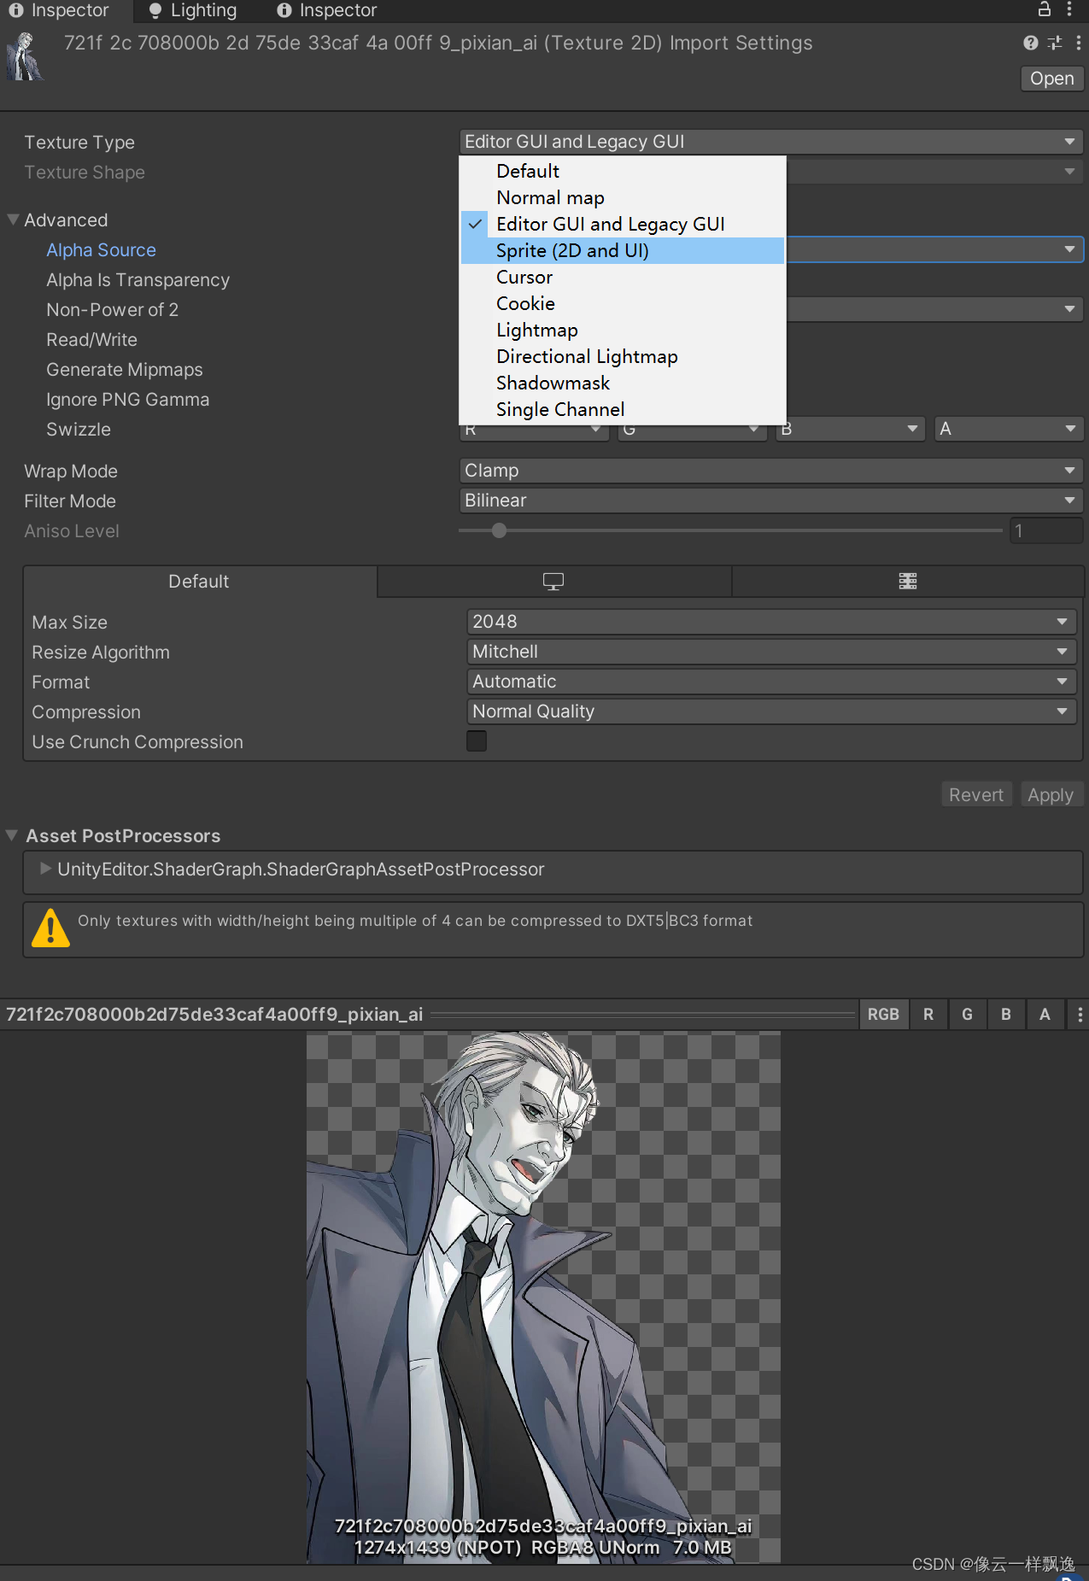Toggle RGB preview channel button
This screenshot has width=1089, height=1581.
[883, 1015]
